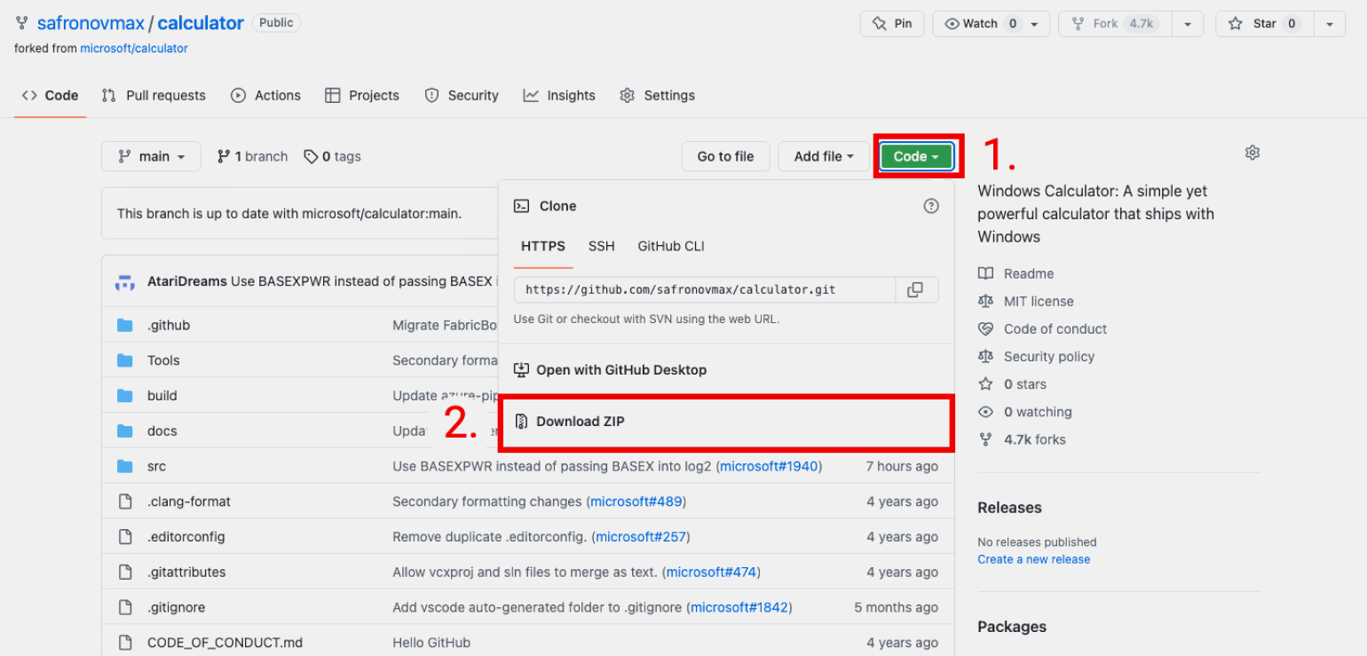Open the Add file dropdown
Screen dimensions: 1367x656
[x=823, y=156]
